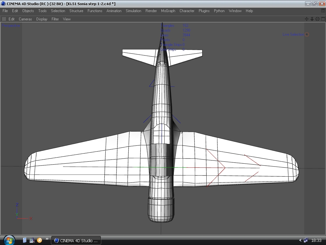Click the Live Selection cursor icon
Image resolution: width=326 pixels, height=245 pixels.
(x=307, y=34)
